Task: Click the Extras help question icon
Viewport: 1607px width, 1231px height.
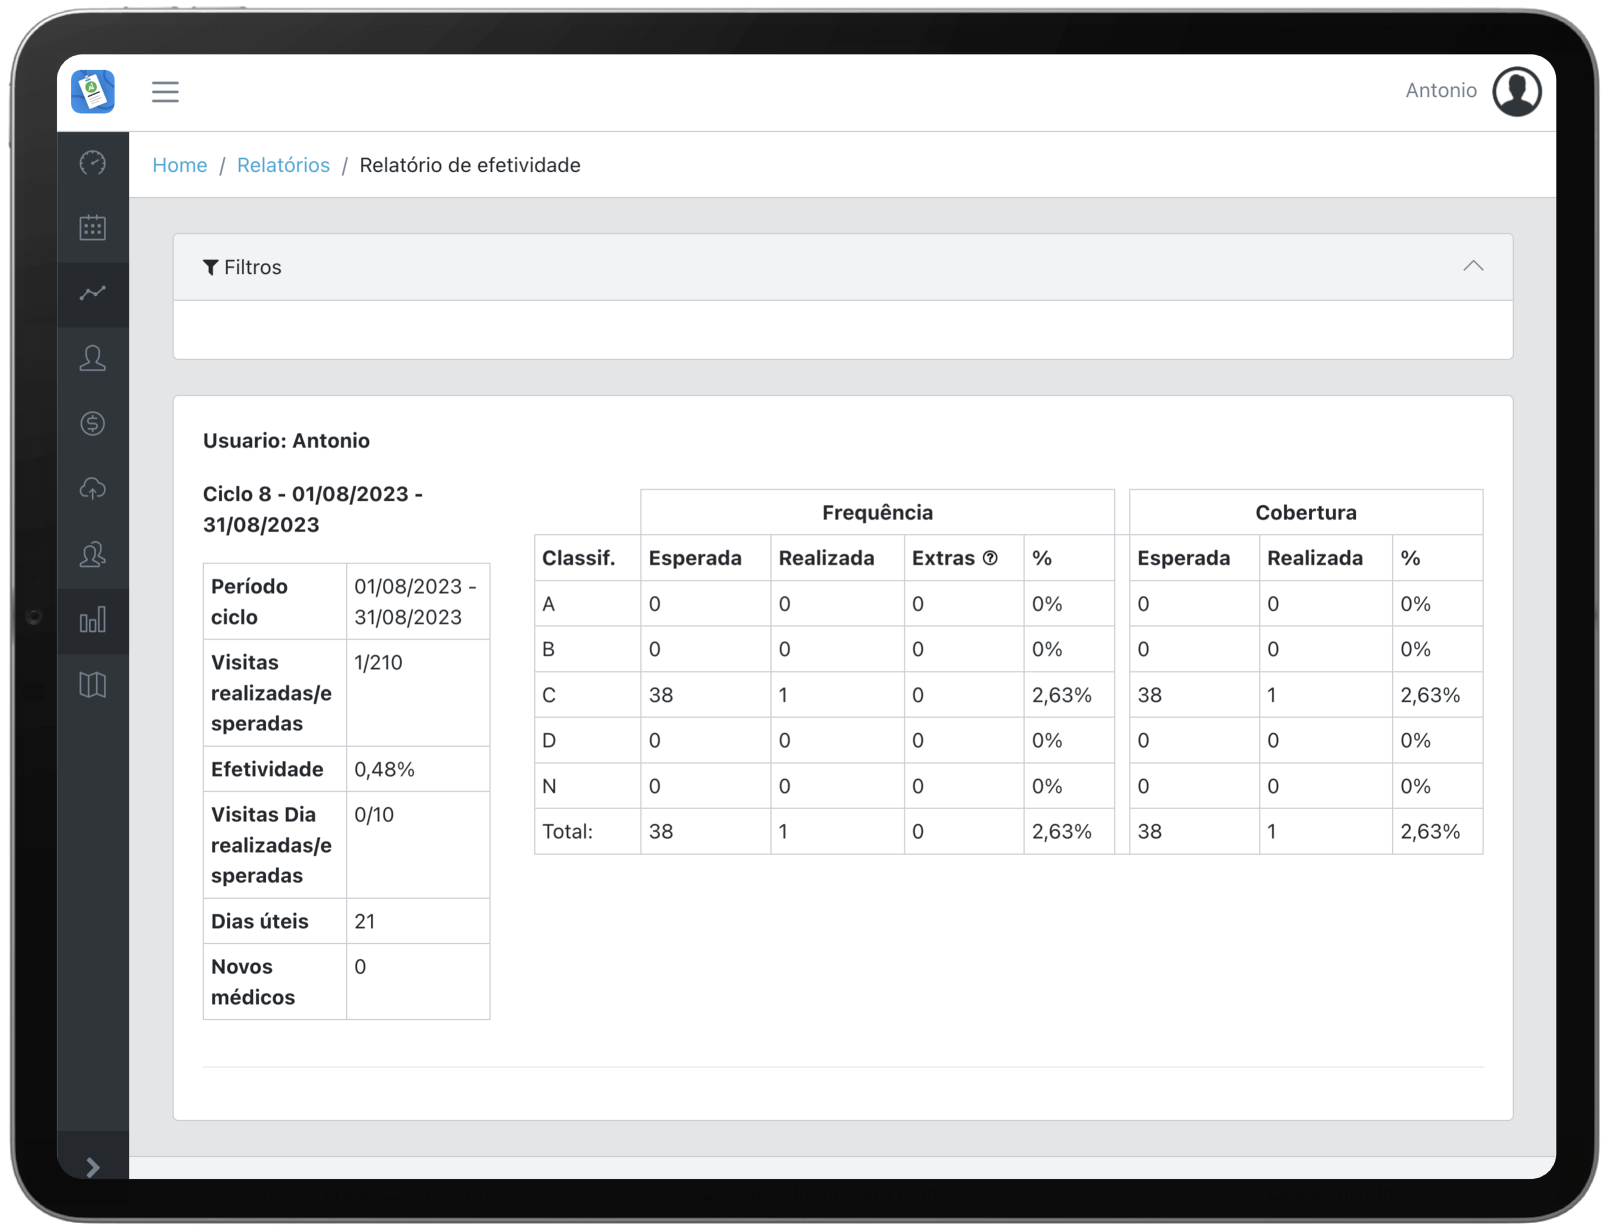Action: pyautogui.click(x=990, y=558)
